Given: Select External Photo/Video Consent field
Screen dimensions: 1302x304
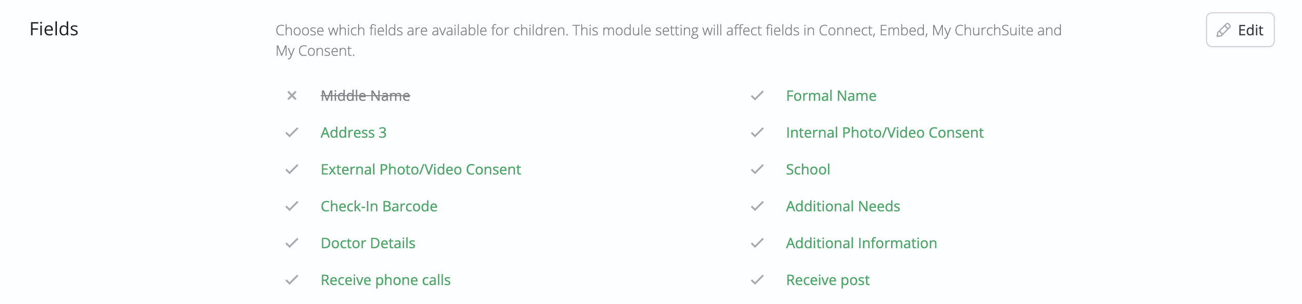Looking at the screenshot, I should pyautogui.click(x=421, y=169).
